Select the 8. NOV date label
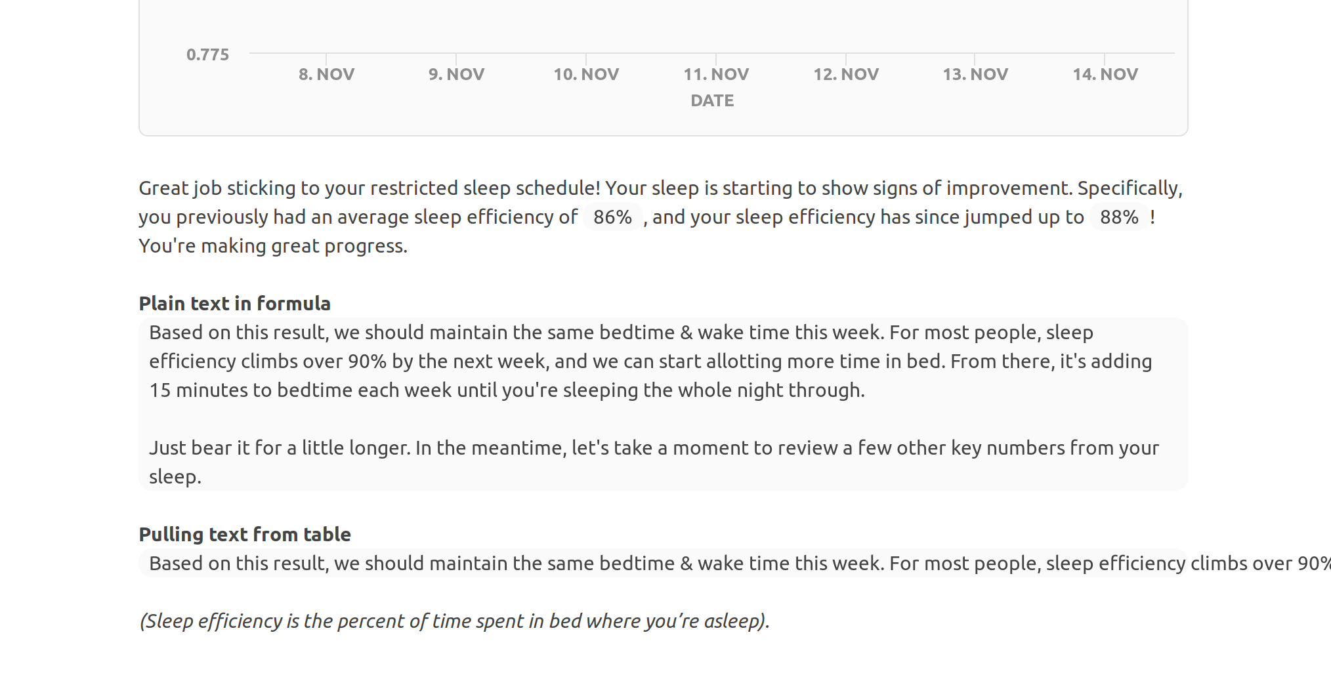The width and height of the screenshot is (1331, 681). click(x=326, y=74)
